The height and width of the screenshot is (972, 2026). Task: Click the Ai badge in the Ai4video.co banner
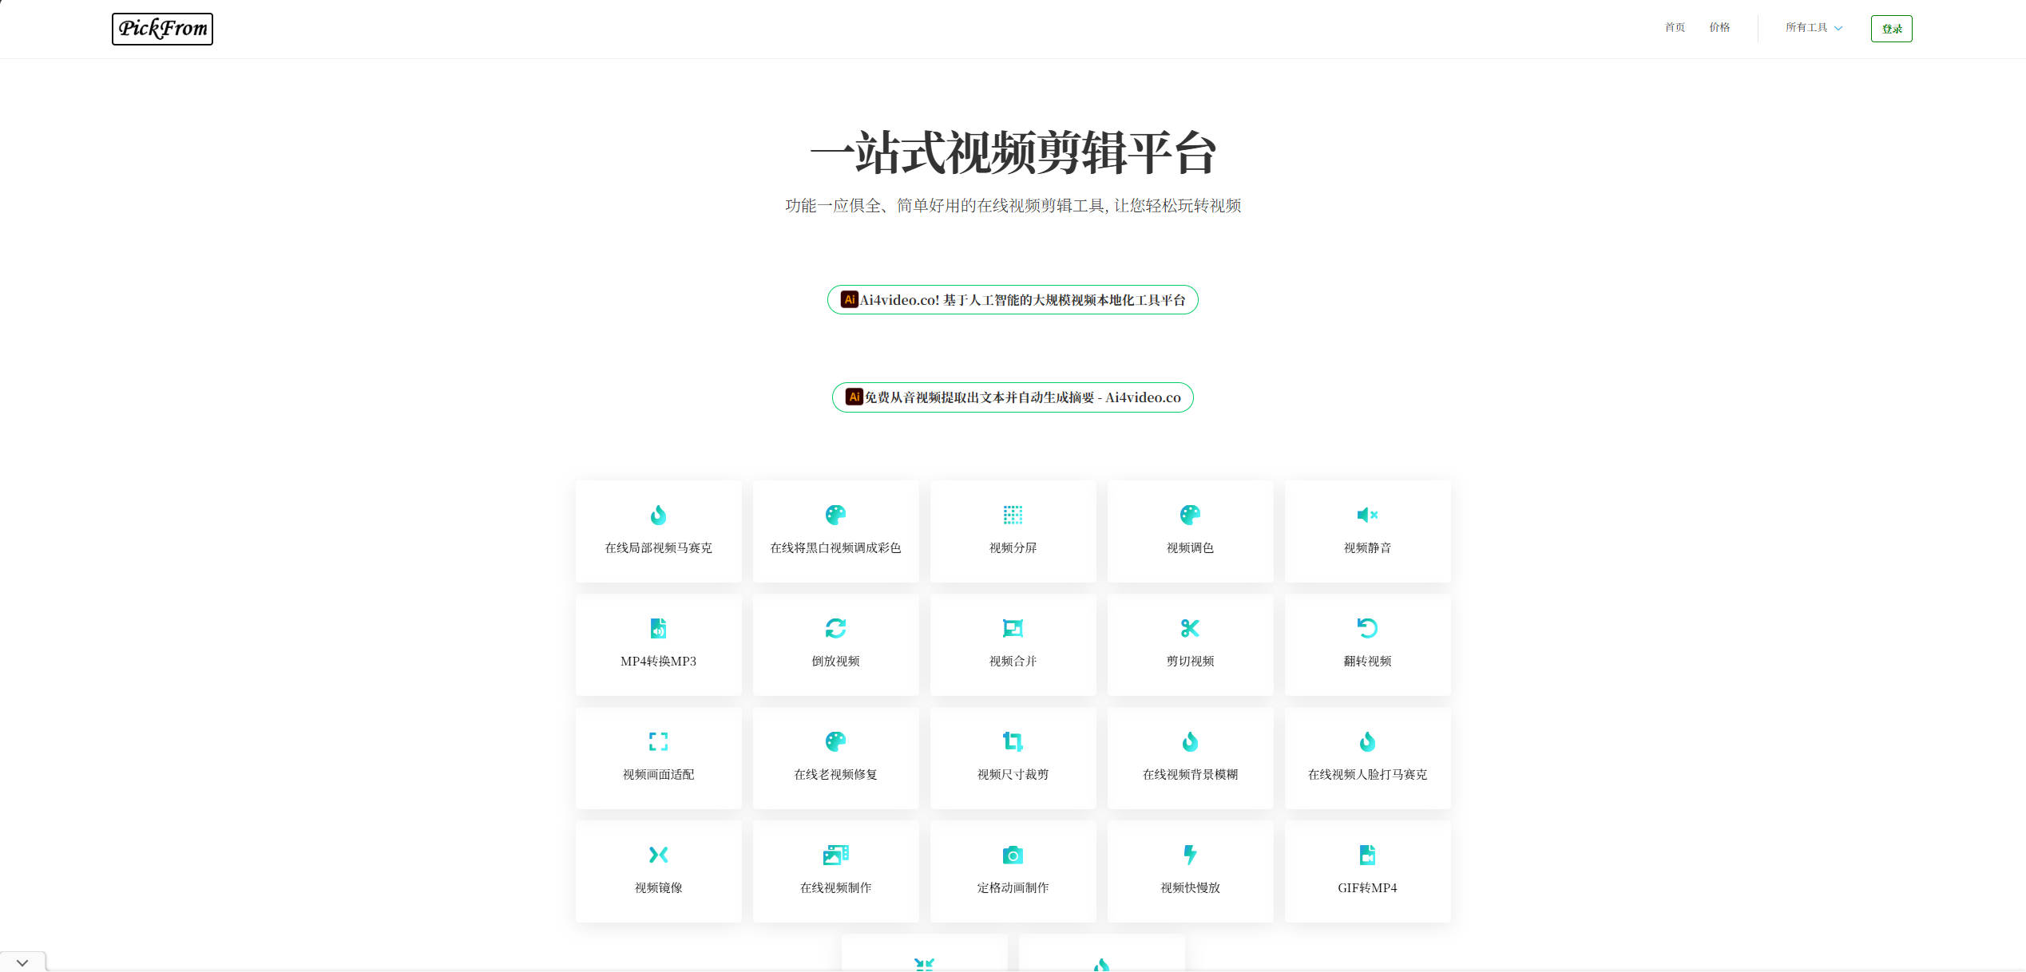tap(849, 299)
